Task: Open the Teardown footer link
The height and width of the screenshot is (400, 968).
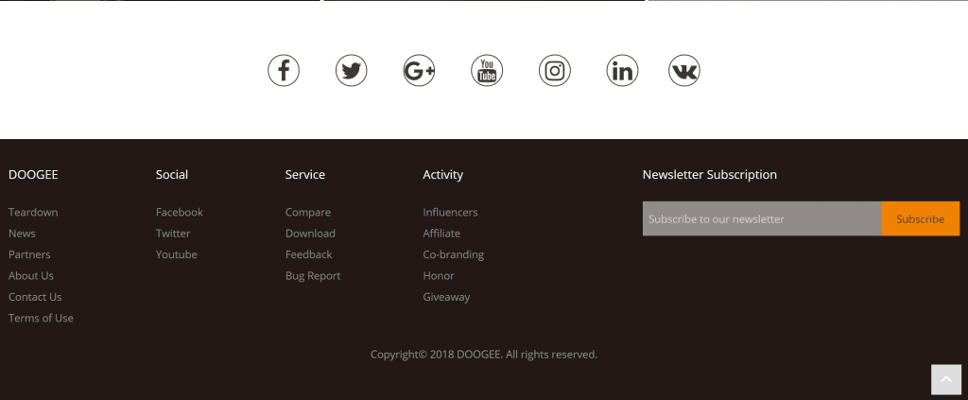Action: click(x=33, y=212)
